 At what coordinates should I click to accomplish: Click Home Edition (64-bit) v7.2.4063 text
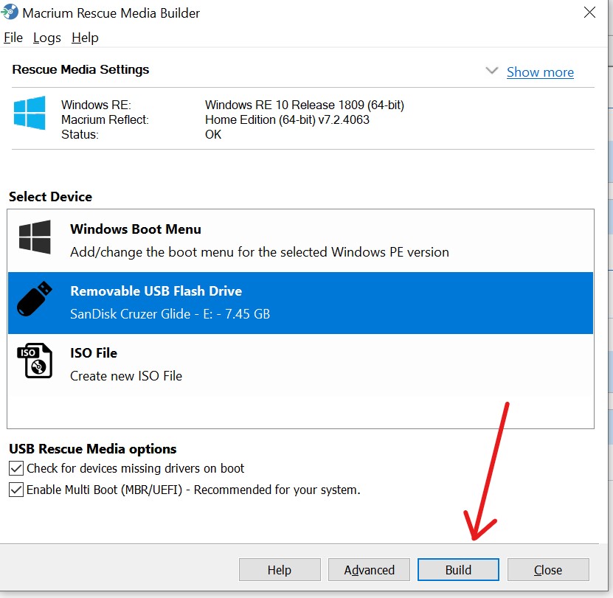[288, 119]
